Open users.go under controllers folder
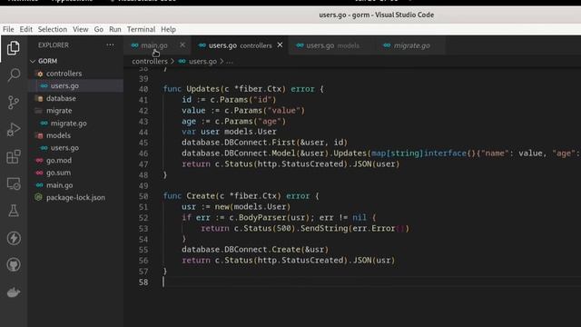This screenshot has width=581, height=327. point(75,85)
